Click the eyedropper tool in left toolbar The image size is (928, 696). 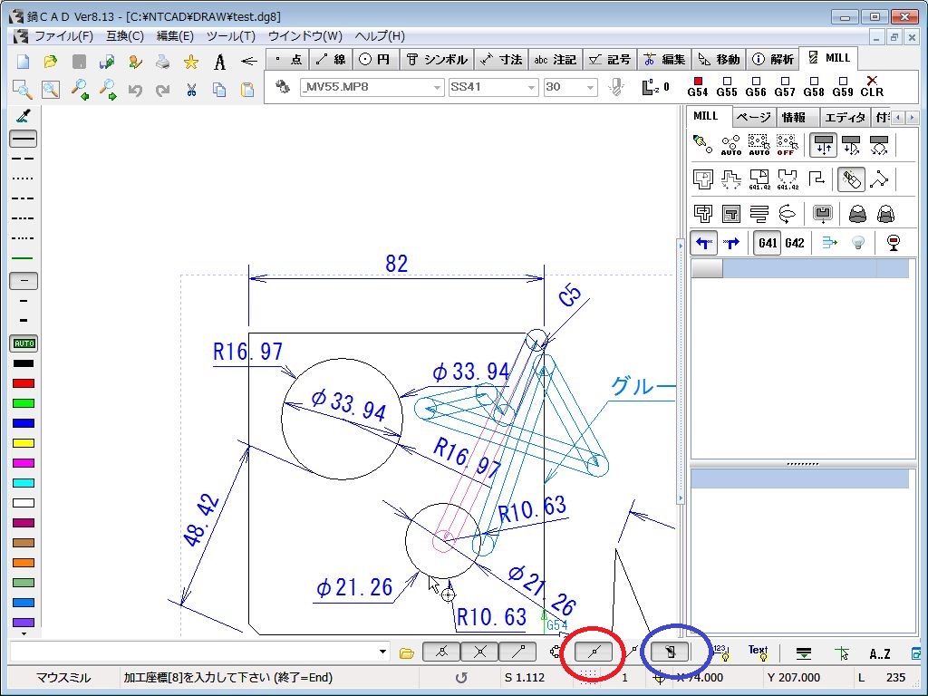point(23,116)
